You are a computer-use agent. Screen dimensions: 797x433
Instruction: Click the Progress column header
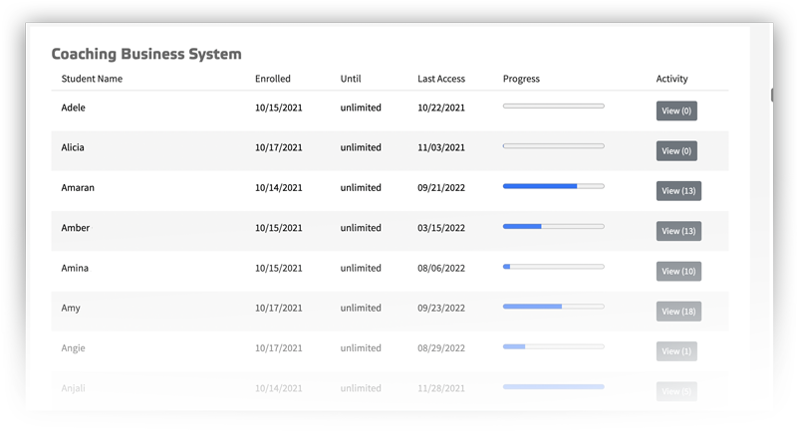coord(521,79)
